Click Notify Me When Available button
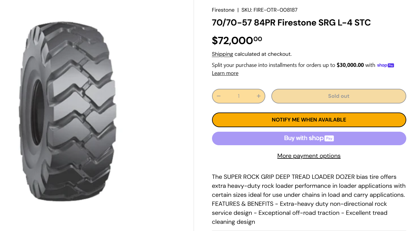This screenshot has height=231, width=418. tap(309, 120)
